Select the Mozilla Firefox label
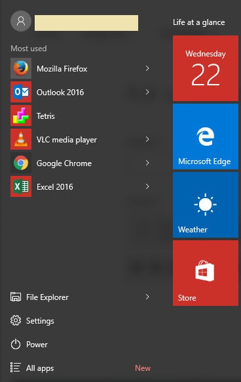Viewport: 241px width, 382px height. tap(62, 69)
